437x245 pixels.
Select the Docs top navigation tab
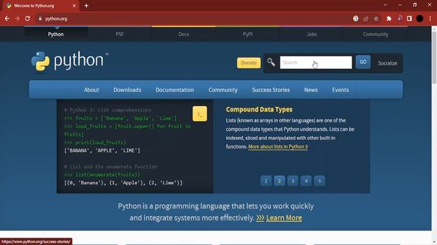(184, 34)
